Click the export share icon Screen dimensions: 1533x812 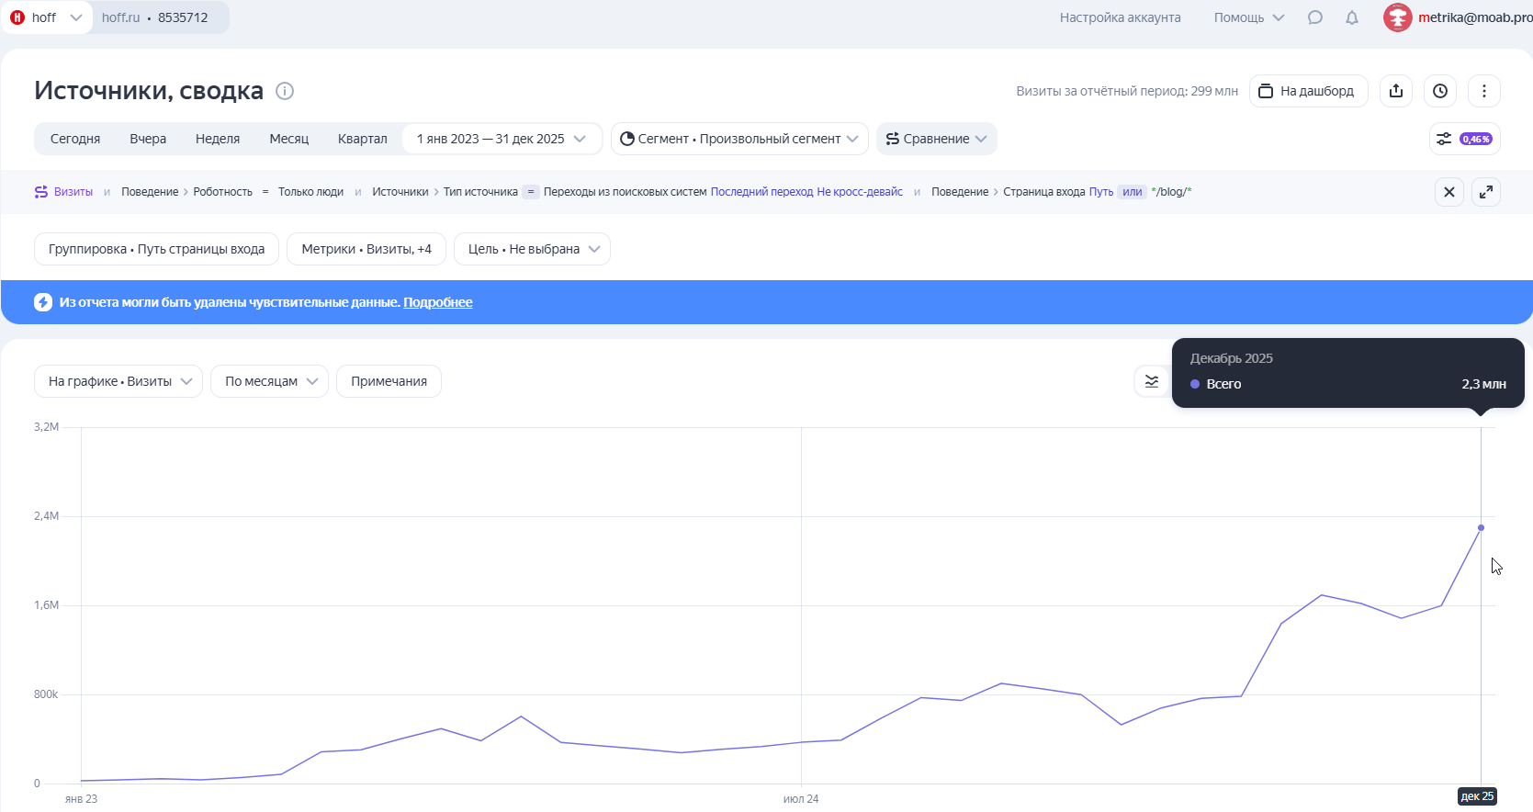(1396, 91)
